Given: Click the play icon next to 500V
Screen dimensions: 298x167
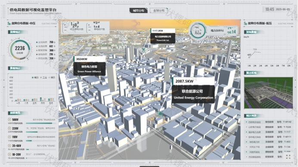Looking at the screenshot, I should tap(9, 119).
